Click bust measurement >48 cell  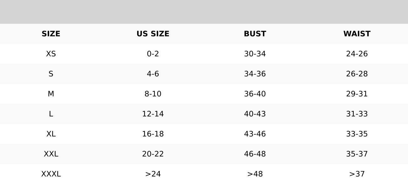[255, 174]
